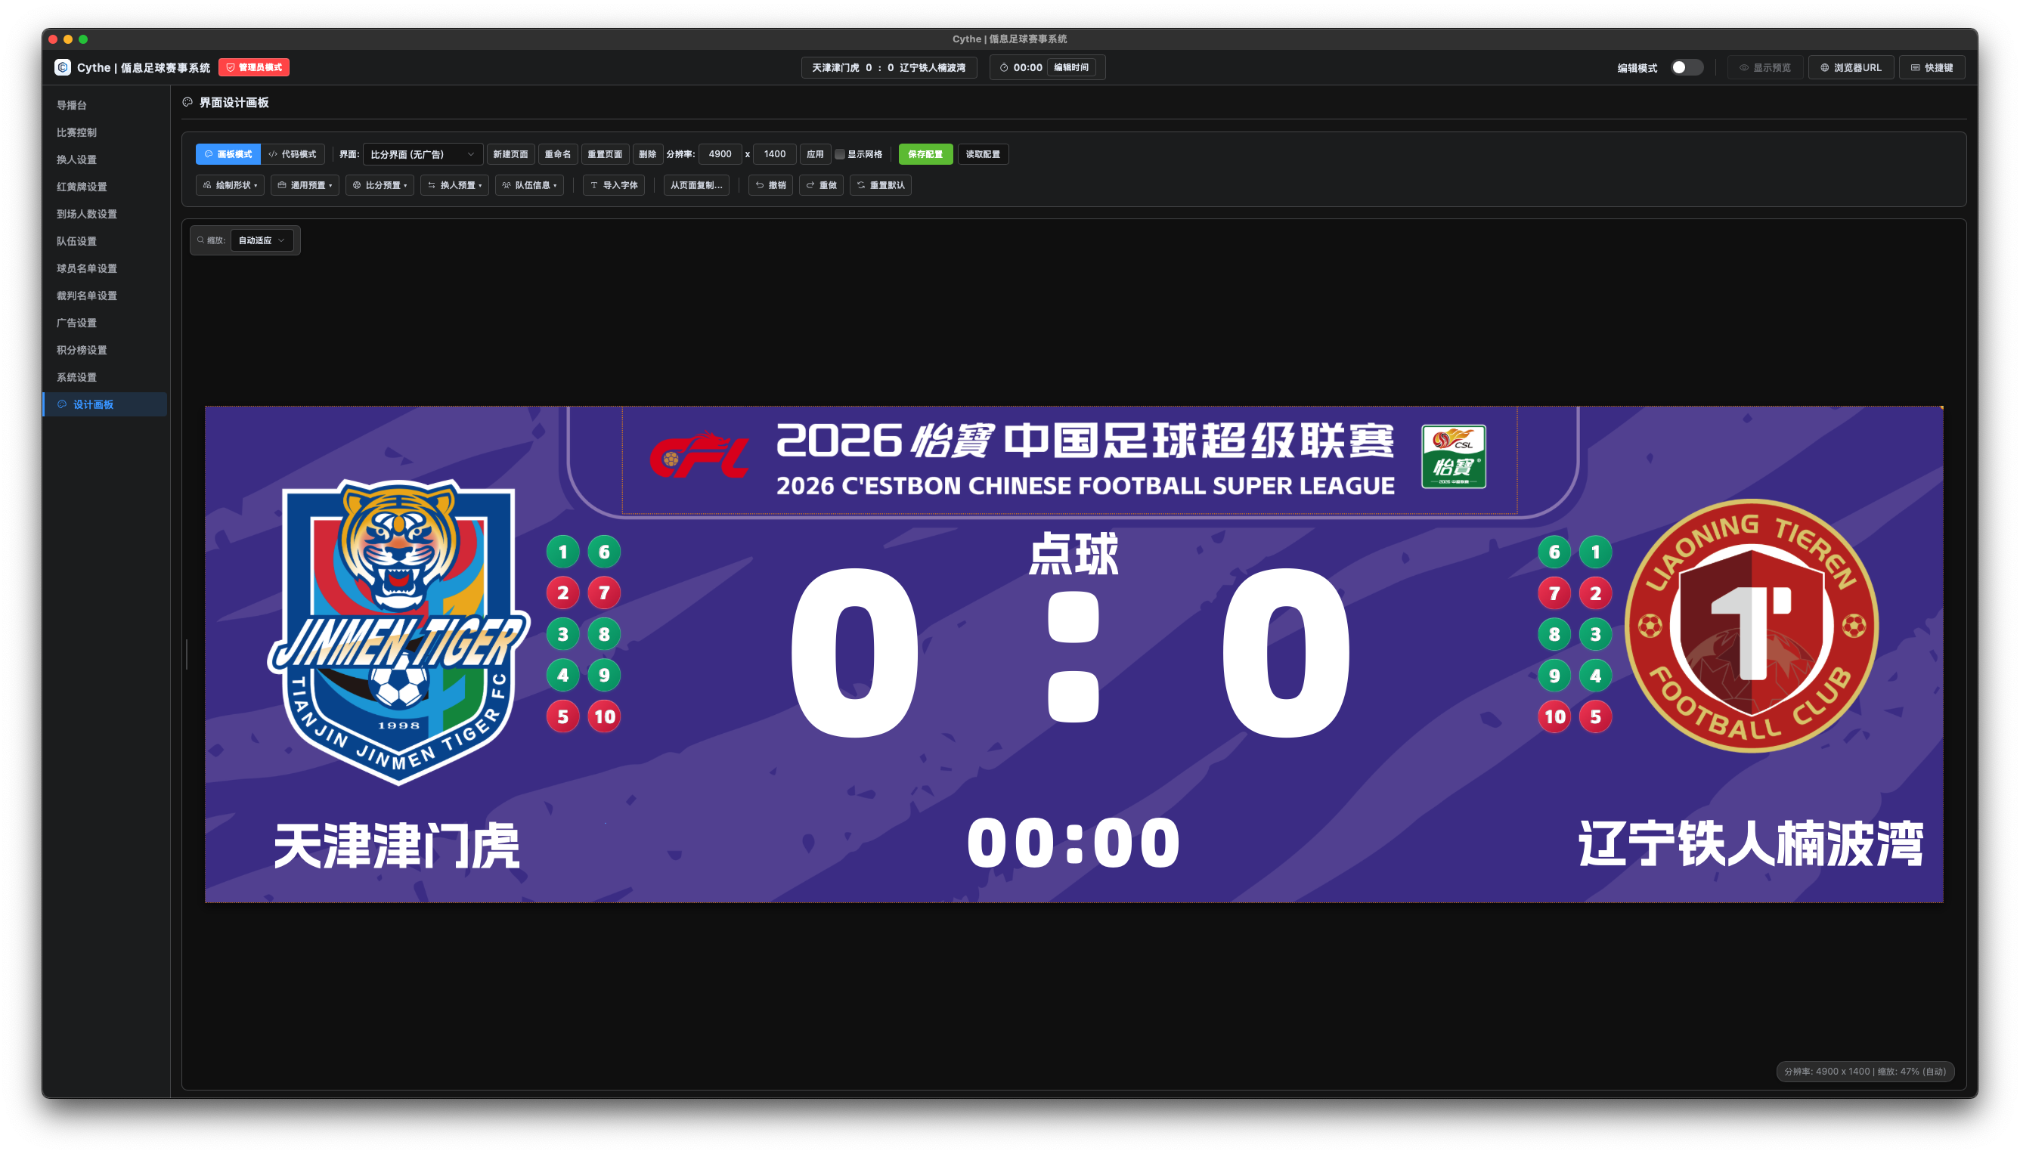2020x1154 pixels.
Task: Open 比赛控制 in the left sidebar
Action: click(x=77, y=132)
